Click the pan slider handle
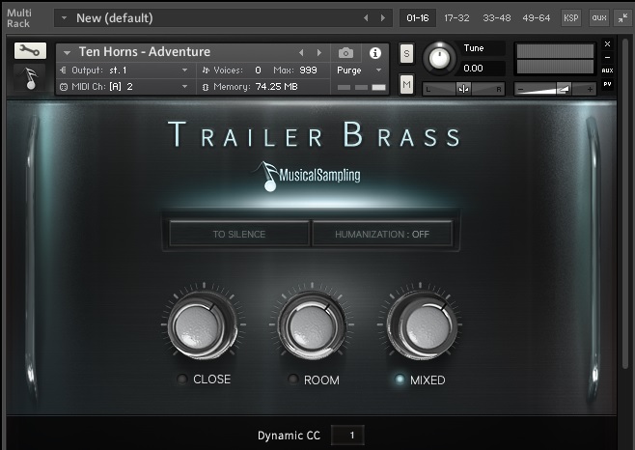The width and height of the screenshot is (635, 450). [x=463, y=89]
